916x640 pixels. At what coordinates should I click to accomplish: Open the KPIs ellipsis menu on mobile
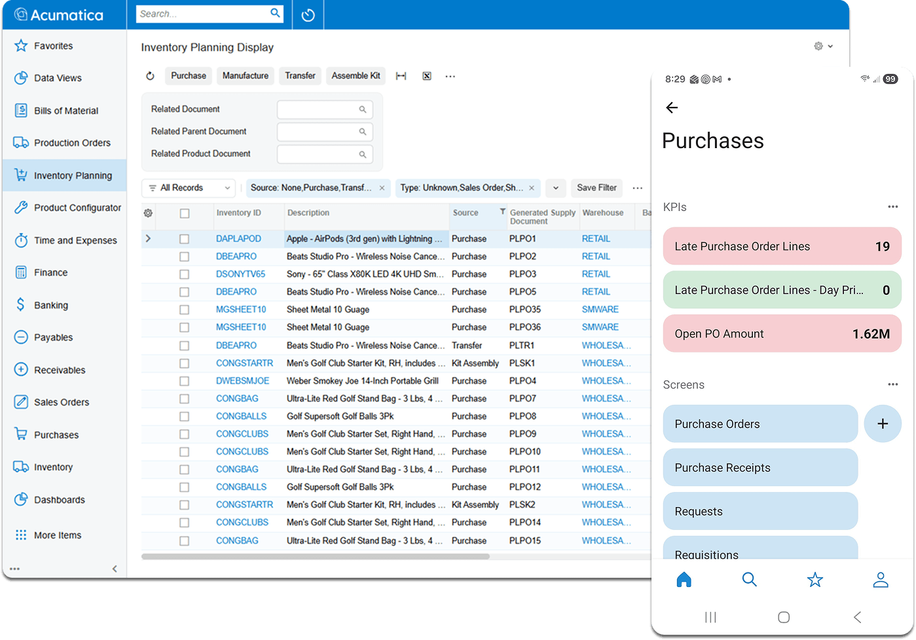(x=893, y=206)
